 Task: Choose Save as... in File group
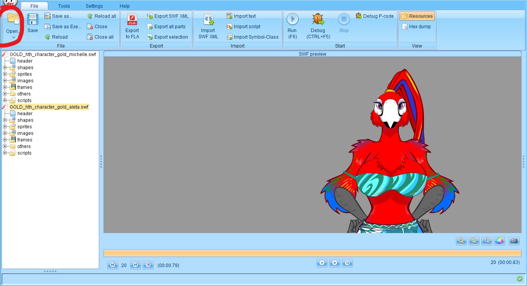pyautogui.click(x=59, y=16)
